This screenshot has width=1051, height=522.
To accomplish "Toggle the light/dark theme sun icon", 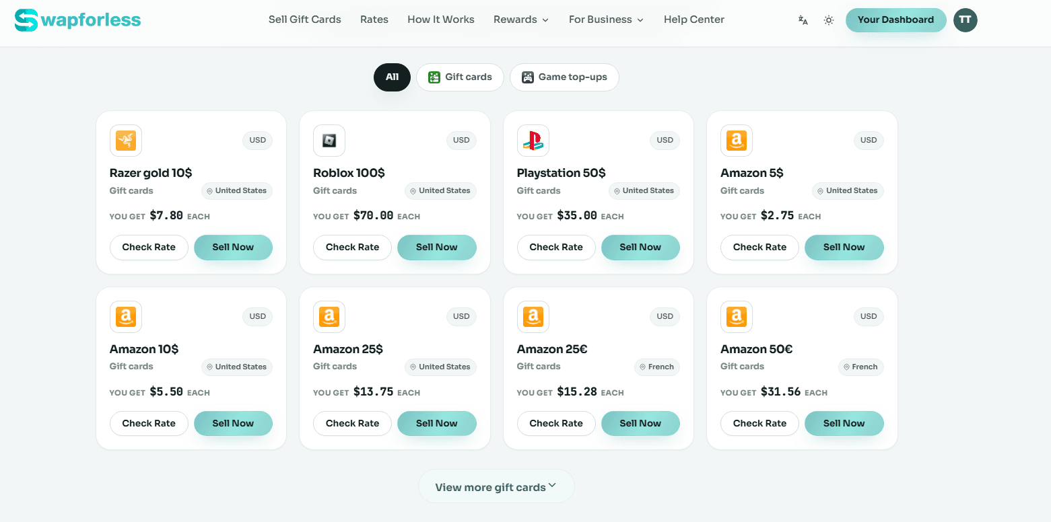I will 829,20.
